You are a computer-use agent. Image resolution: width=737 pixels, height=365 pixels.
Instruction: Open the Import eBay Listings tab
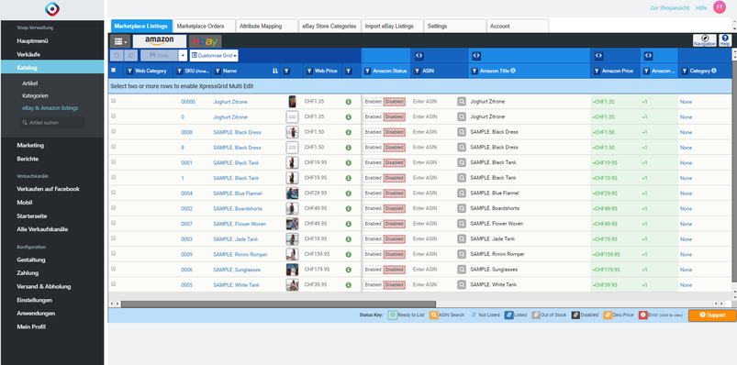point(393,27)
